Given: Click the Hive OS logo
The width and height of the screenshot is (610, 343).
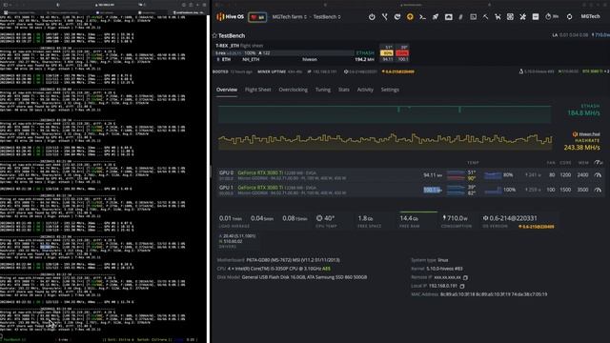Looking at the screenshot, I should (230, 17).
